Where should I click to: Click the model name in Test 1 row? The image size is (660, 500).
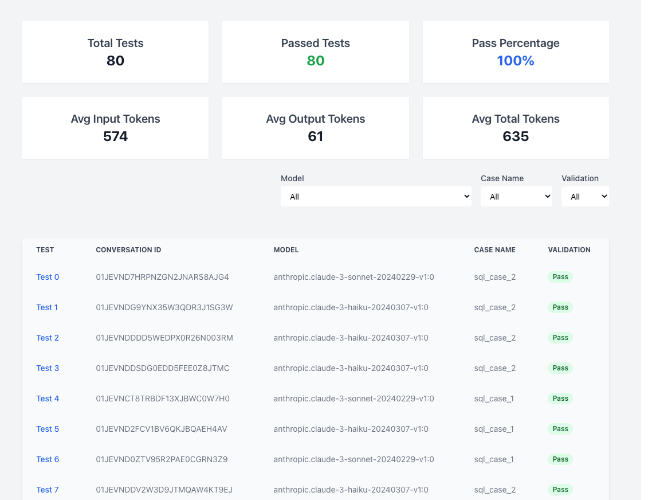[x=351, y=307]
